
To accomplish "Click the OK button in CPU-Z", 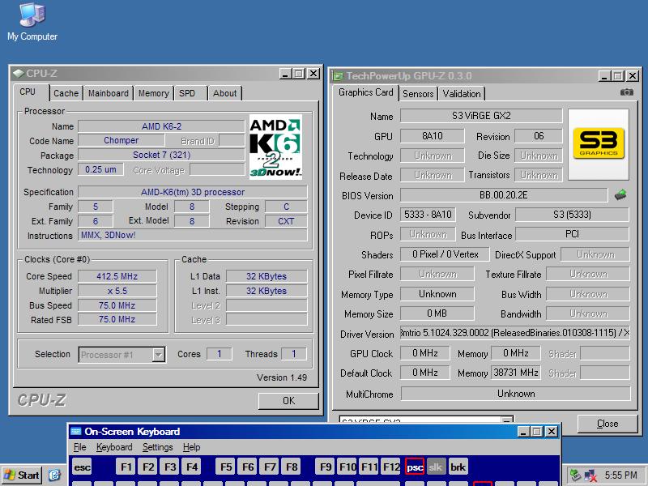I will pyautogui.click(x=288, y=400).
